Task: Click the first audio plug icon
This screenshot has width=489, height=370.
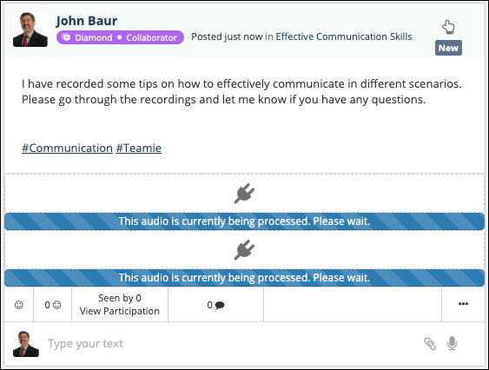Action: point(245,194)
